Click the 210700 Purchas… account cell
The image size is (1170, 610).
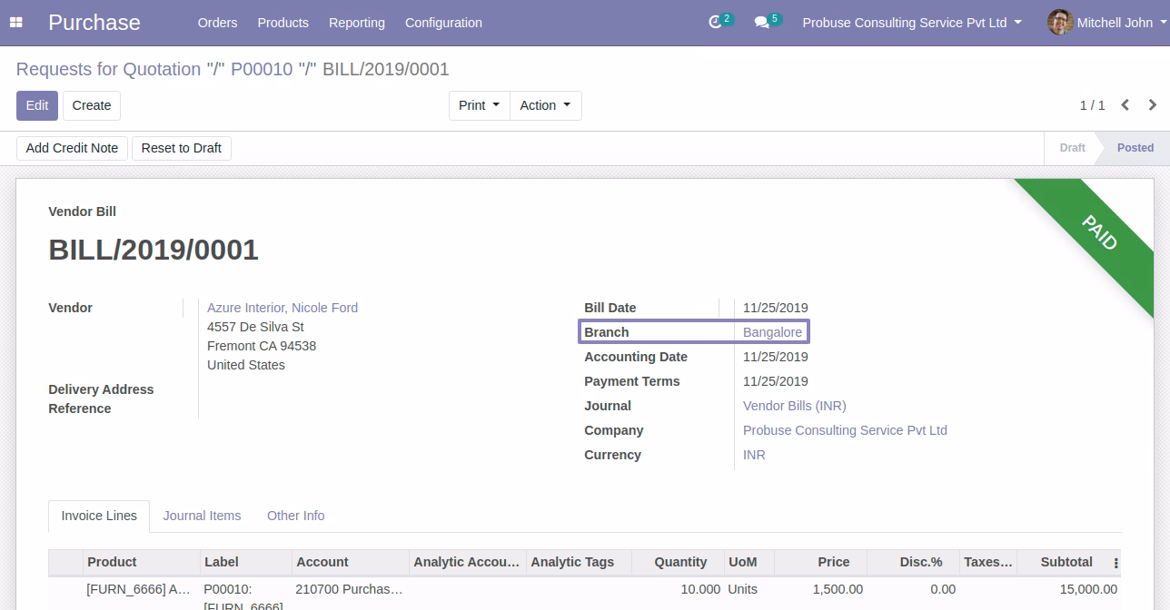[x=349, y=589]
